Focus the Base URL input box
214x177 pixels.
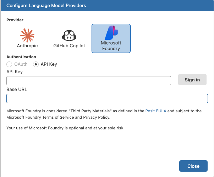click(107, 98)
